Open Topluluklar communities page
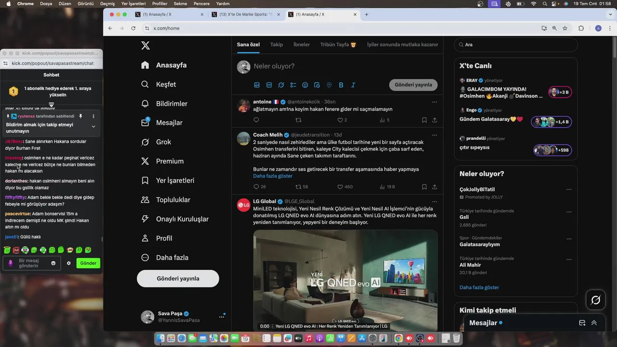617x347 pixels. [x=165, y=200]
